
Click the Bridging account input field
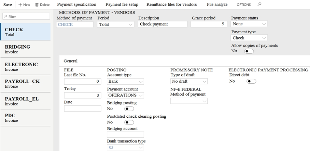pos(125,135)
